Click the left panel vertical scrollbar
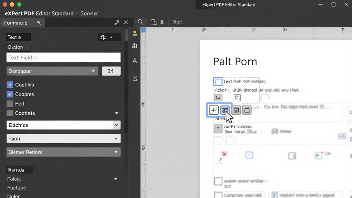 pos(126,35)
